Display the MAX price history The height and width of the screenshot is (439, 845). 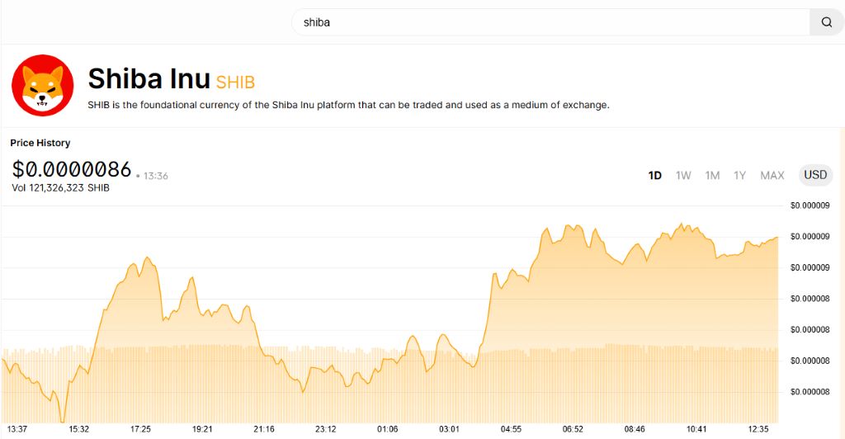coord(772,175)
